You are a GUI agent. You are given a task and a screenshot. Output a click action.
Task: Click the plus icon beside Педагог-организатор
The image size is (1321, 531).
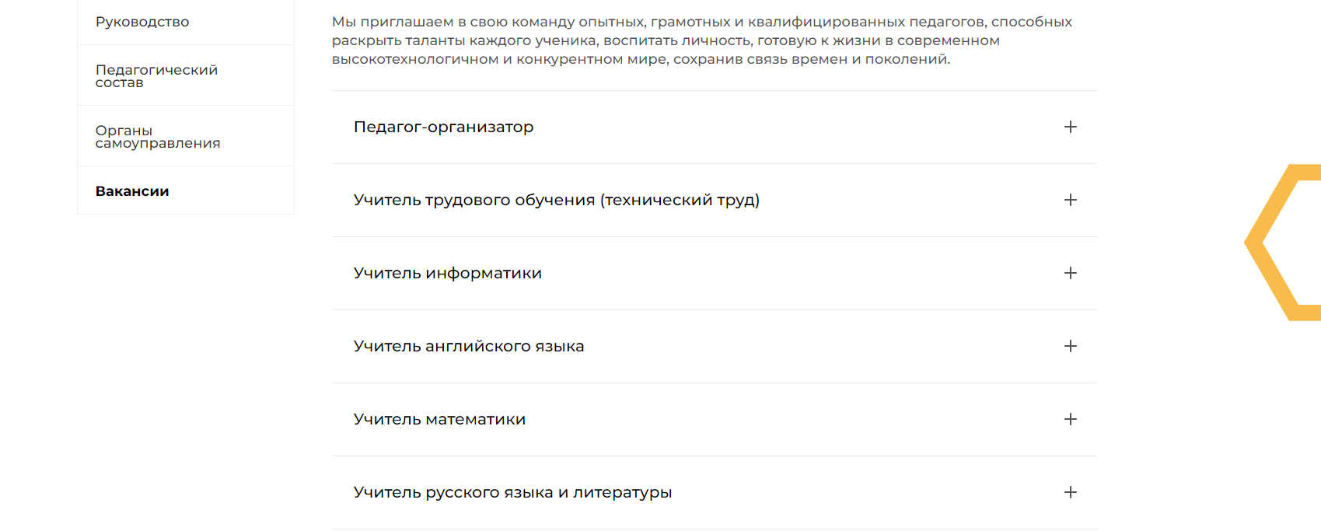(x=1071, y=127)
